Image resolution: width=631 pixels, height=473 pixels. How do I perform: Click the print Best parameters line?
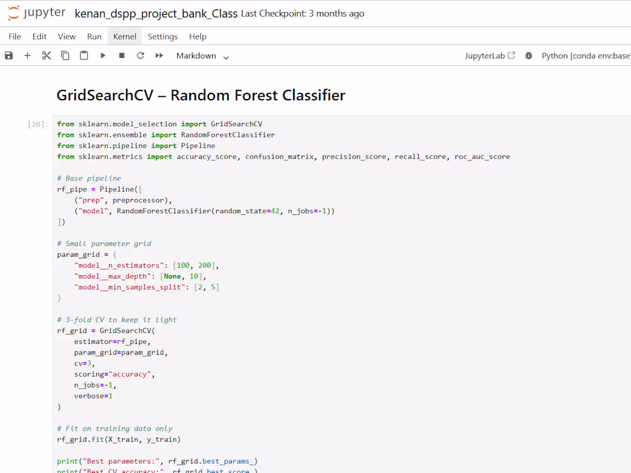pyautogui.click(x=157, y=461)
